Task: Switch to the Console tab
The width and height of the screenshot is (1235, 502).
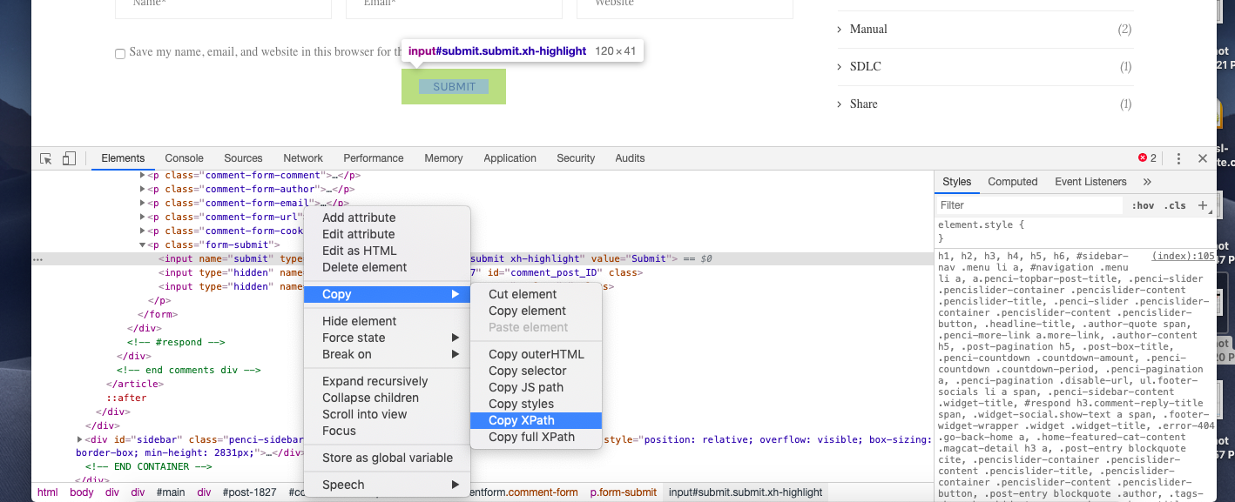Action: coord(185,158)
